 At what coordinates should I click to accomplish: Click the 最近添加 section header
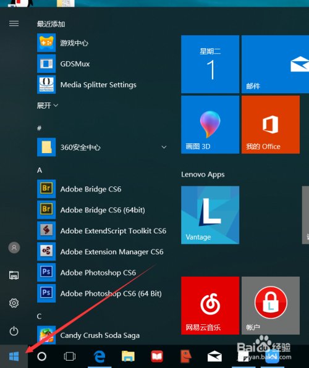pos(51,24)
